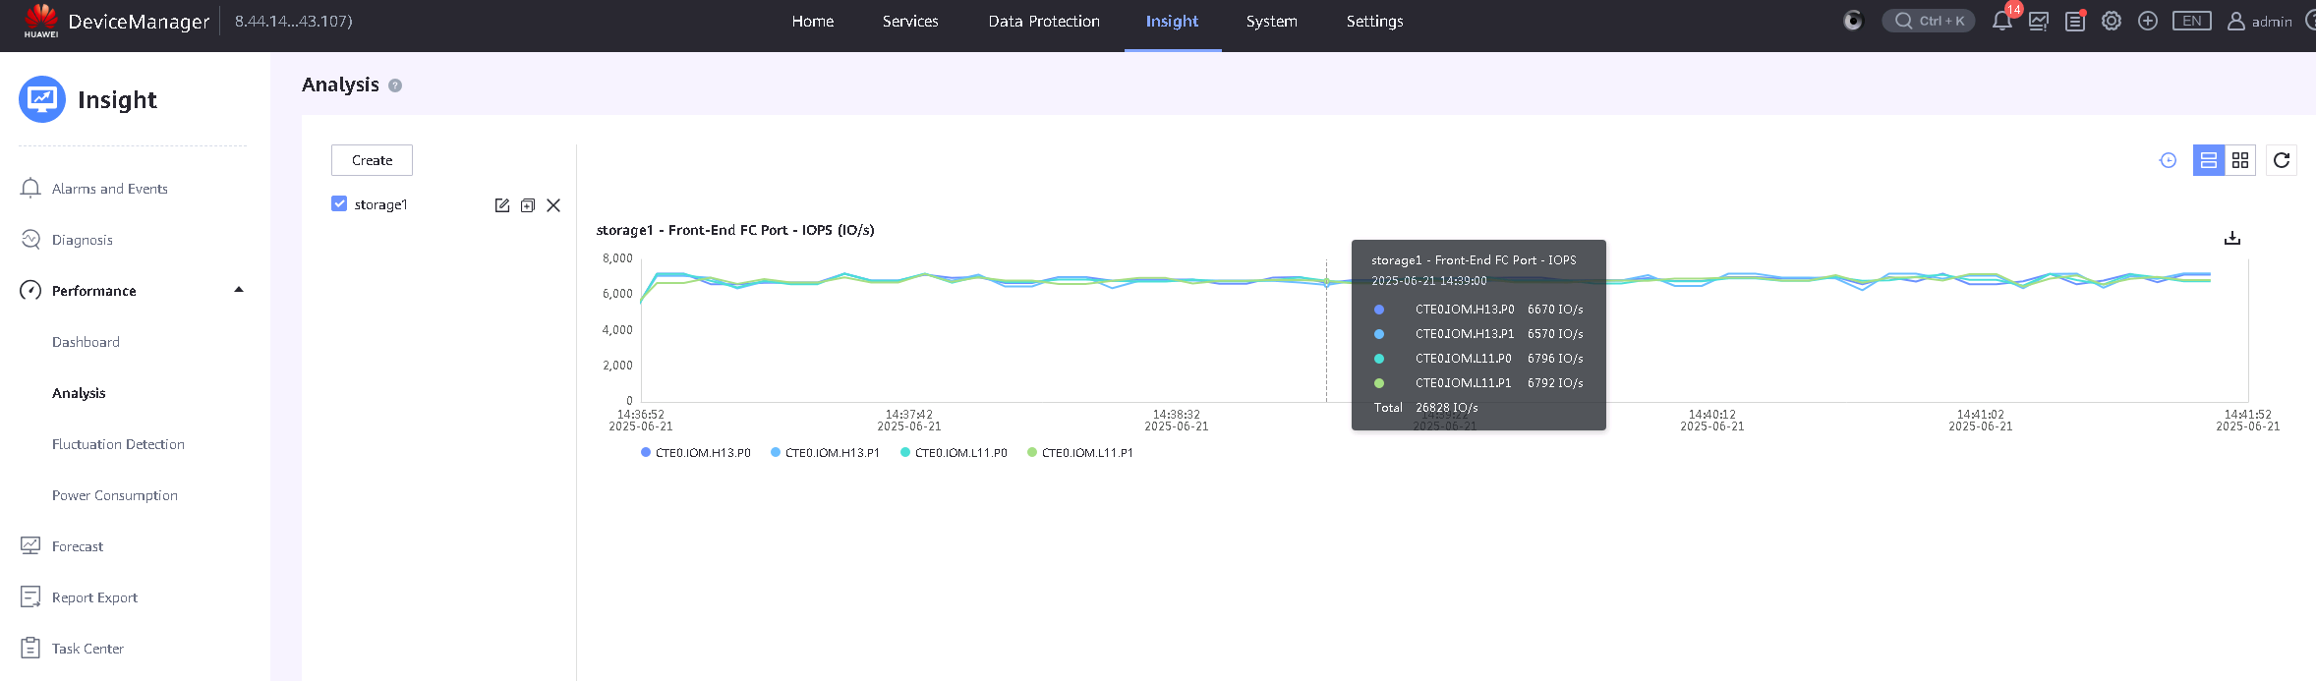Click the plus circle icon in header
Image resolution: width=2316 pixels, height=681 pixels.
tap(2148, 21)
